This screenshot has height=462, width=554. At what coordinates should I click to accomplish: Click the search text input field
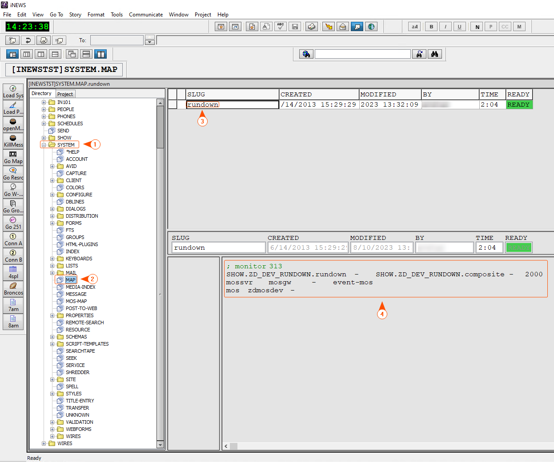[x=362, y=54]
